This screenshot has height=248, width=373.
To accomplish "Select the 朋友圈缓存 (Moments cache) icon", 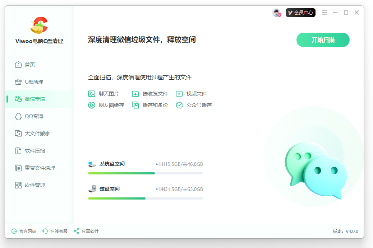I will (x=92, y=105).
